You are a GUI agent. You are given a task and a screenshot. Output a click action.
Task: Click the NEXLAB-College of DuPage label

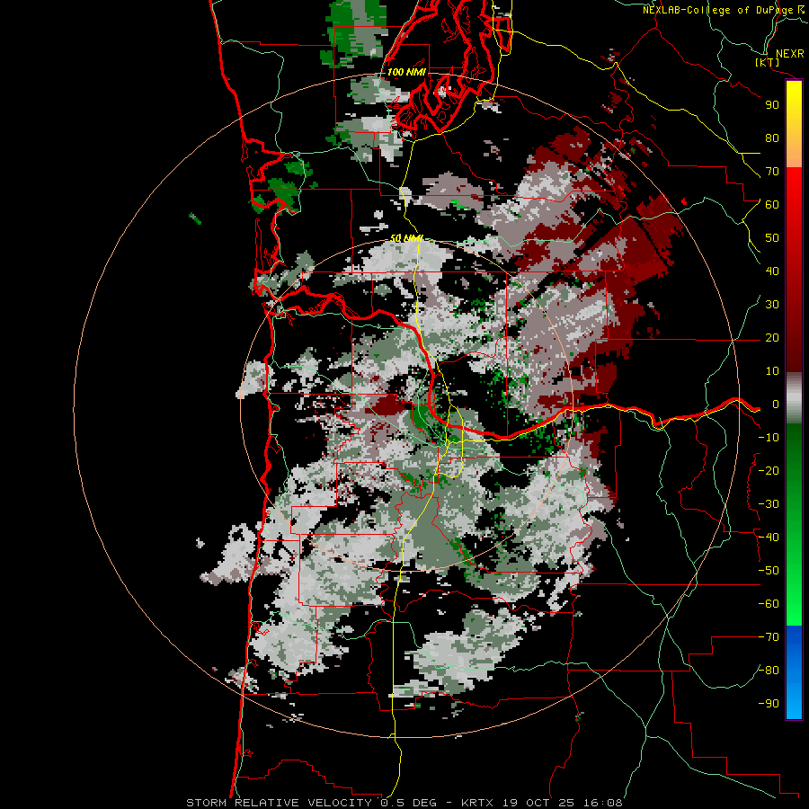(x=718, y=10)
